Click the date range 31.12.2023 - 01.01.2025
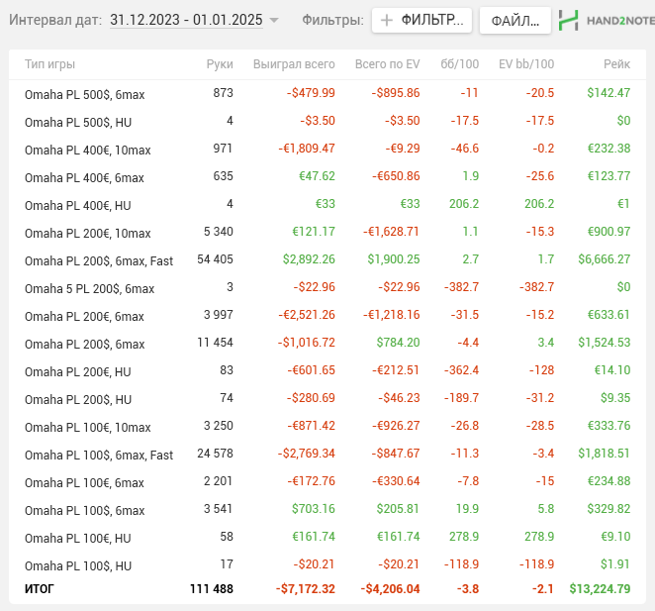 (186, 20)
